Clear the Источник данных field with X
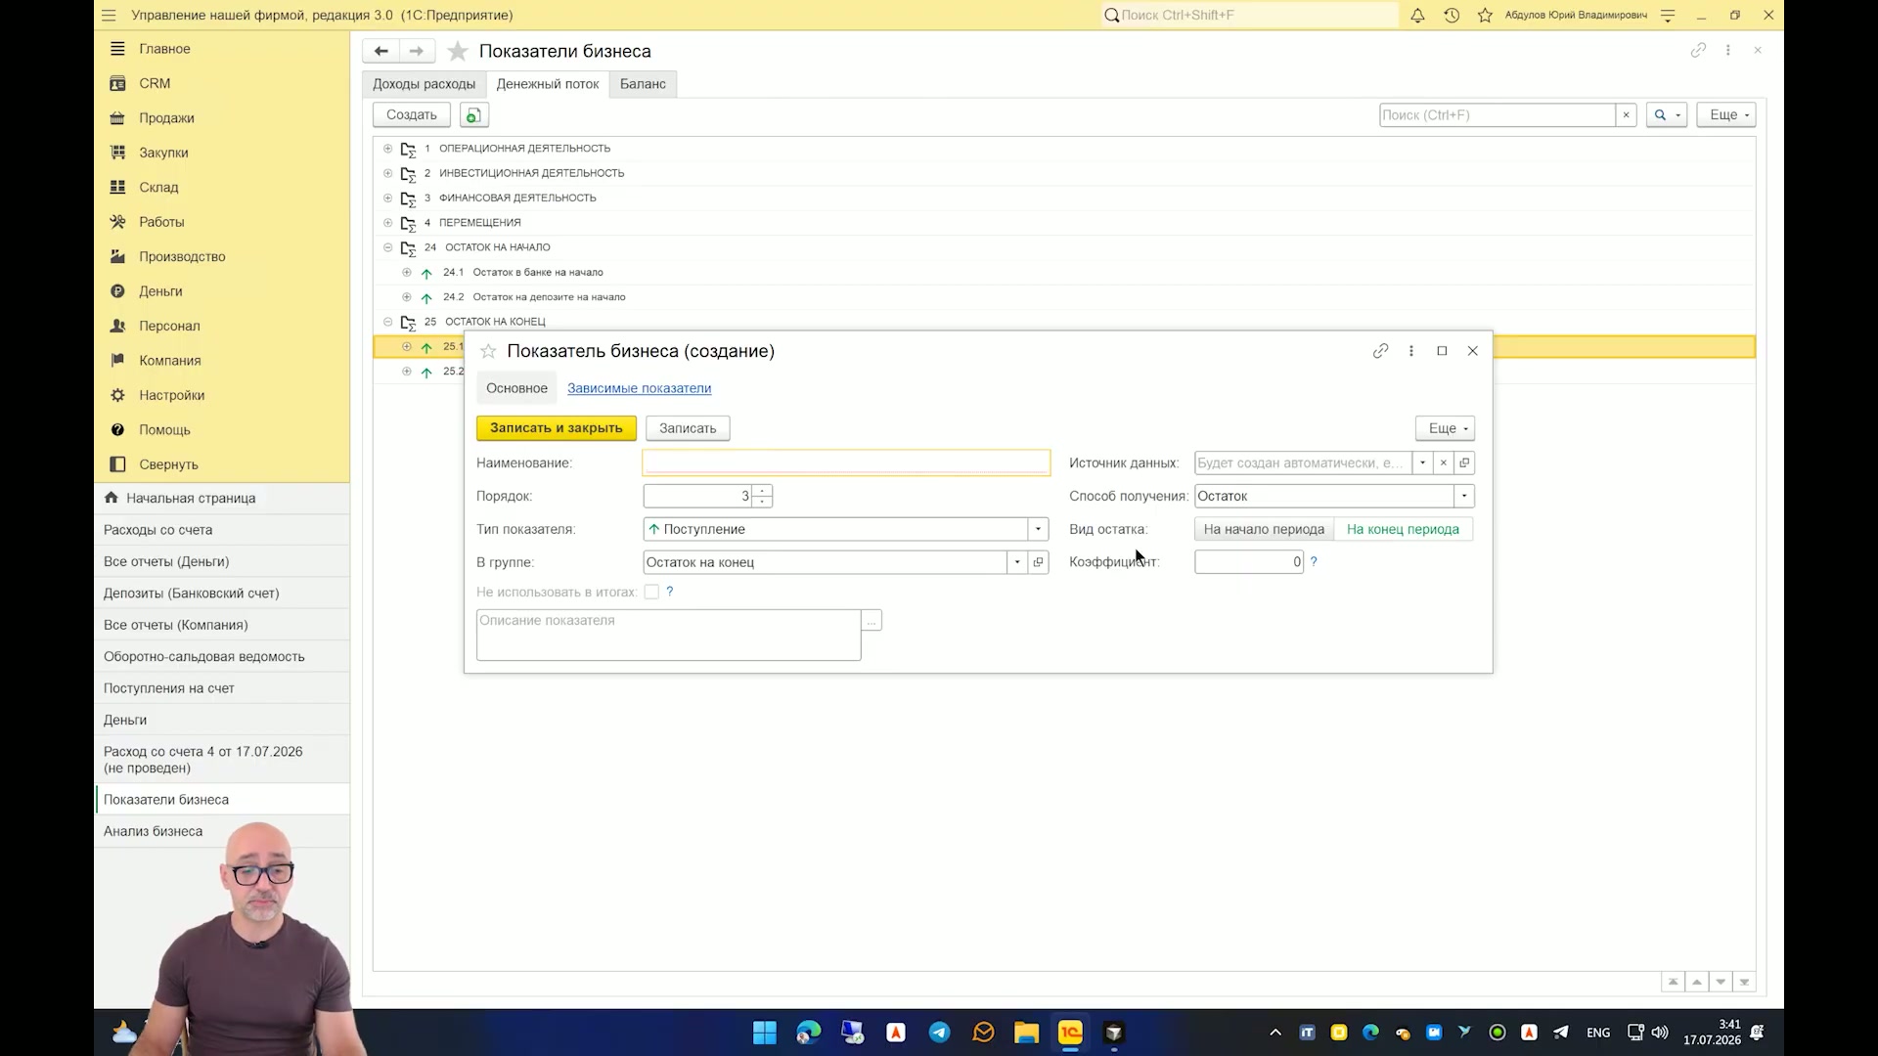This screenshot has width=1878, height=1056. (x=1443, y=463)
